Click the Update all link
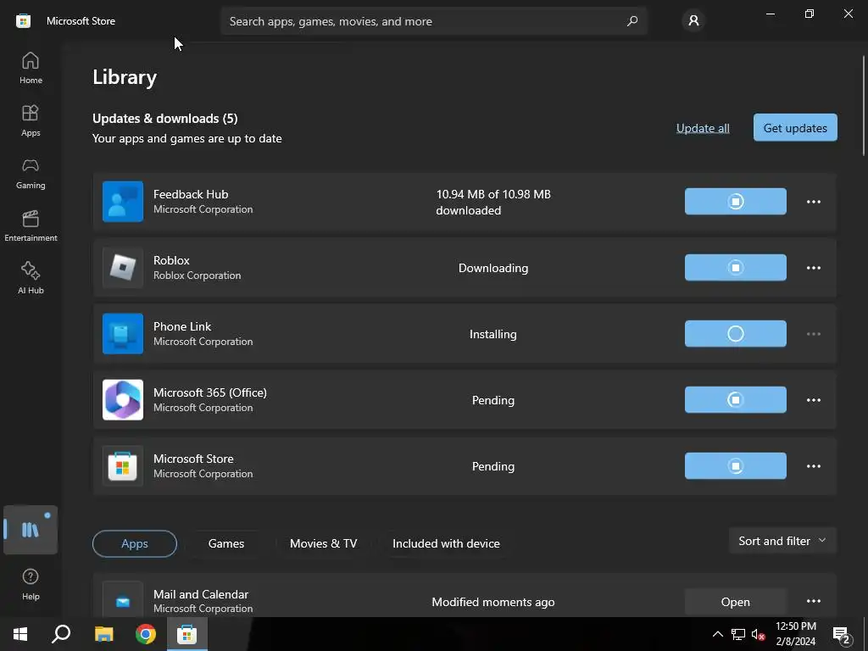This screenshot has width=868, height=651. tap(703, 128)
